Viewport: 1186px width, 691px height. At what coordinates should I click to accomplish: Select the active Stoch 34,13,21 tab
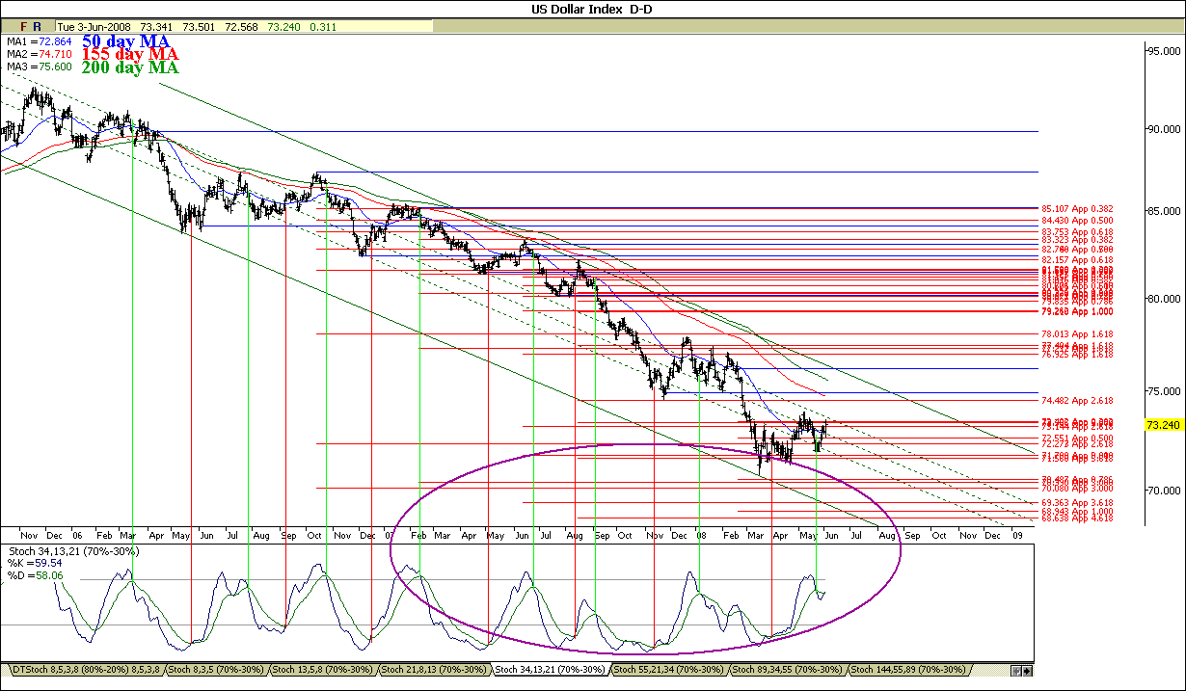(551, 669)
